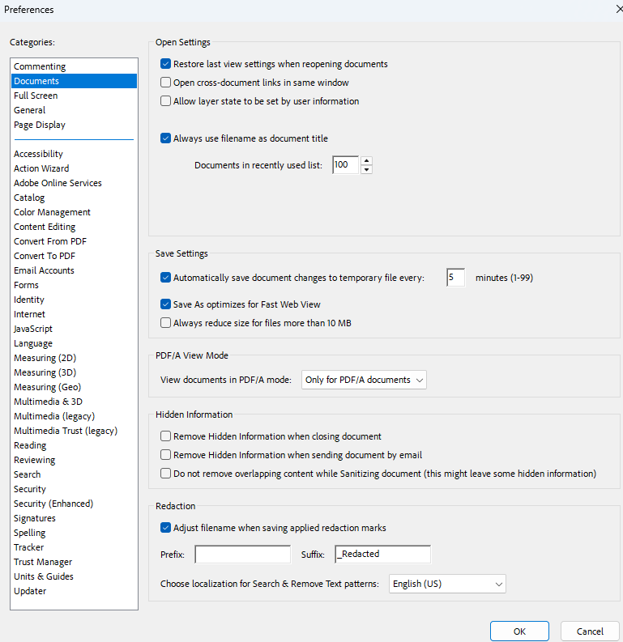
Task: Select Multimedia Trust (legacy) category
Action: pos(74,431)
